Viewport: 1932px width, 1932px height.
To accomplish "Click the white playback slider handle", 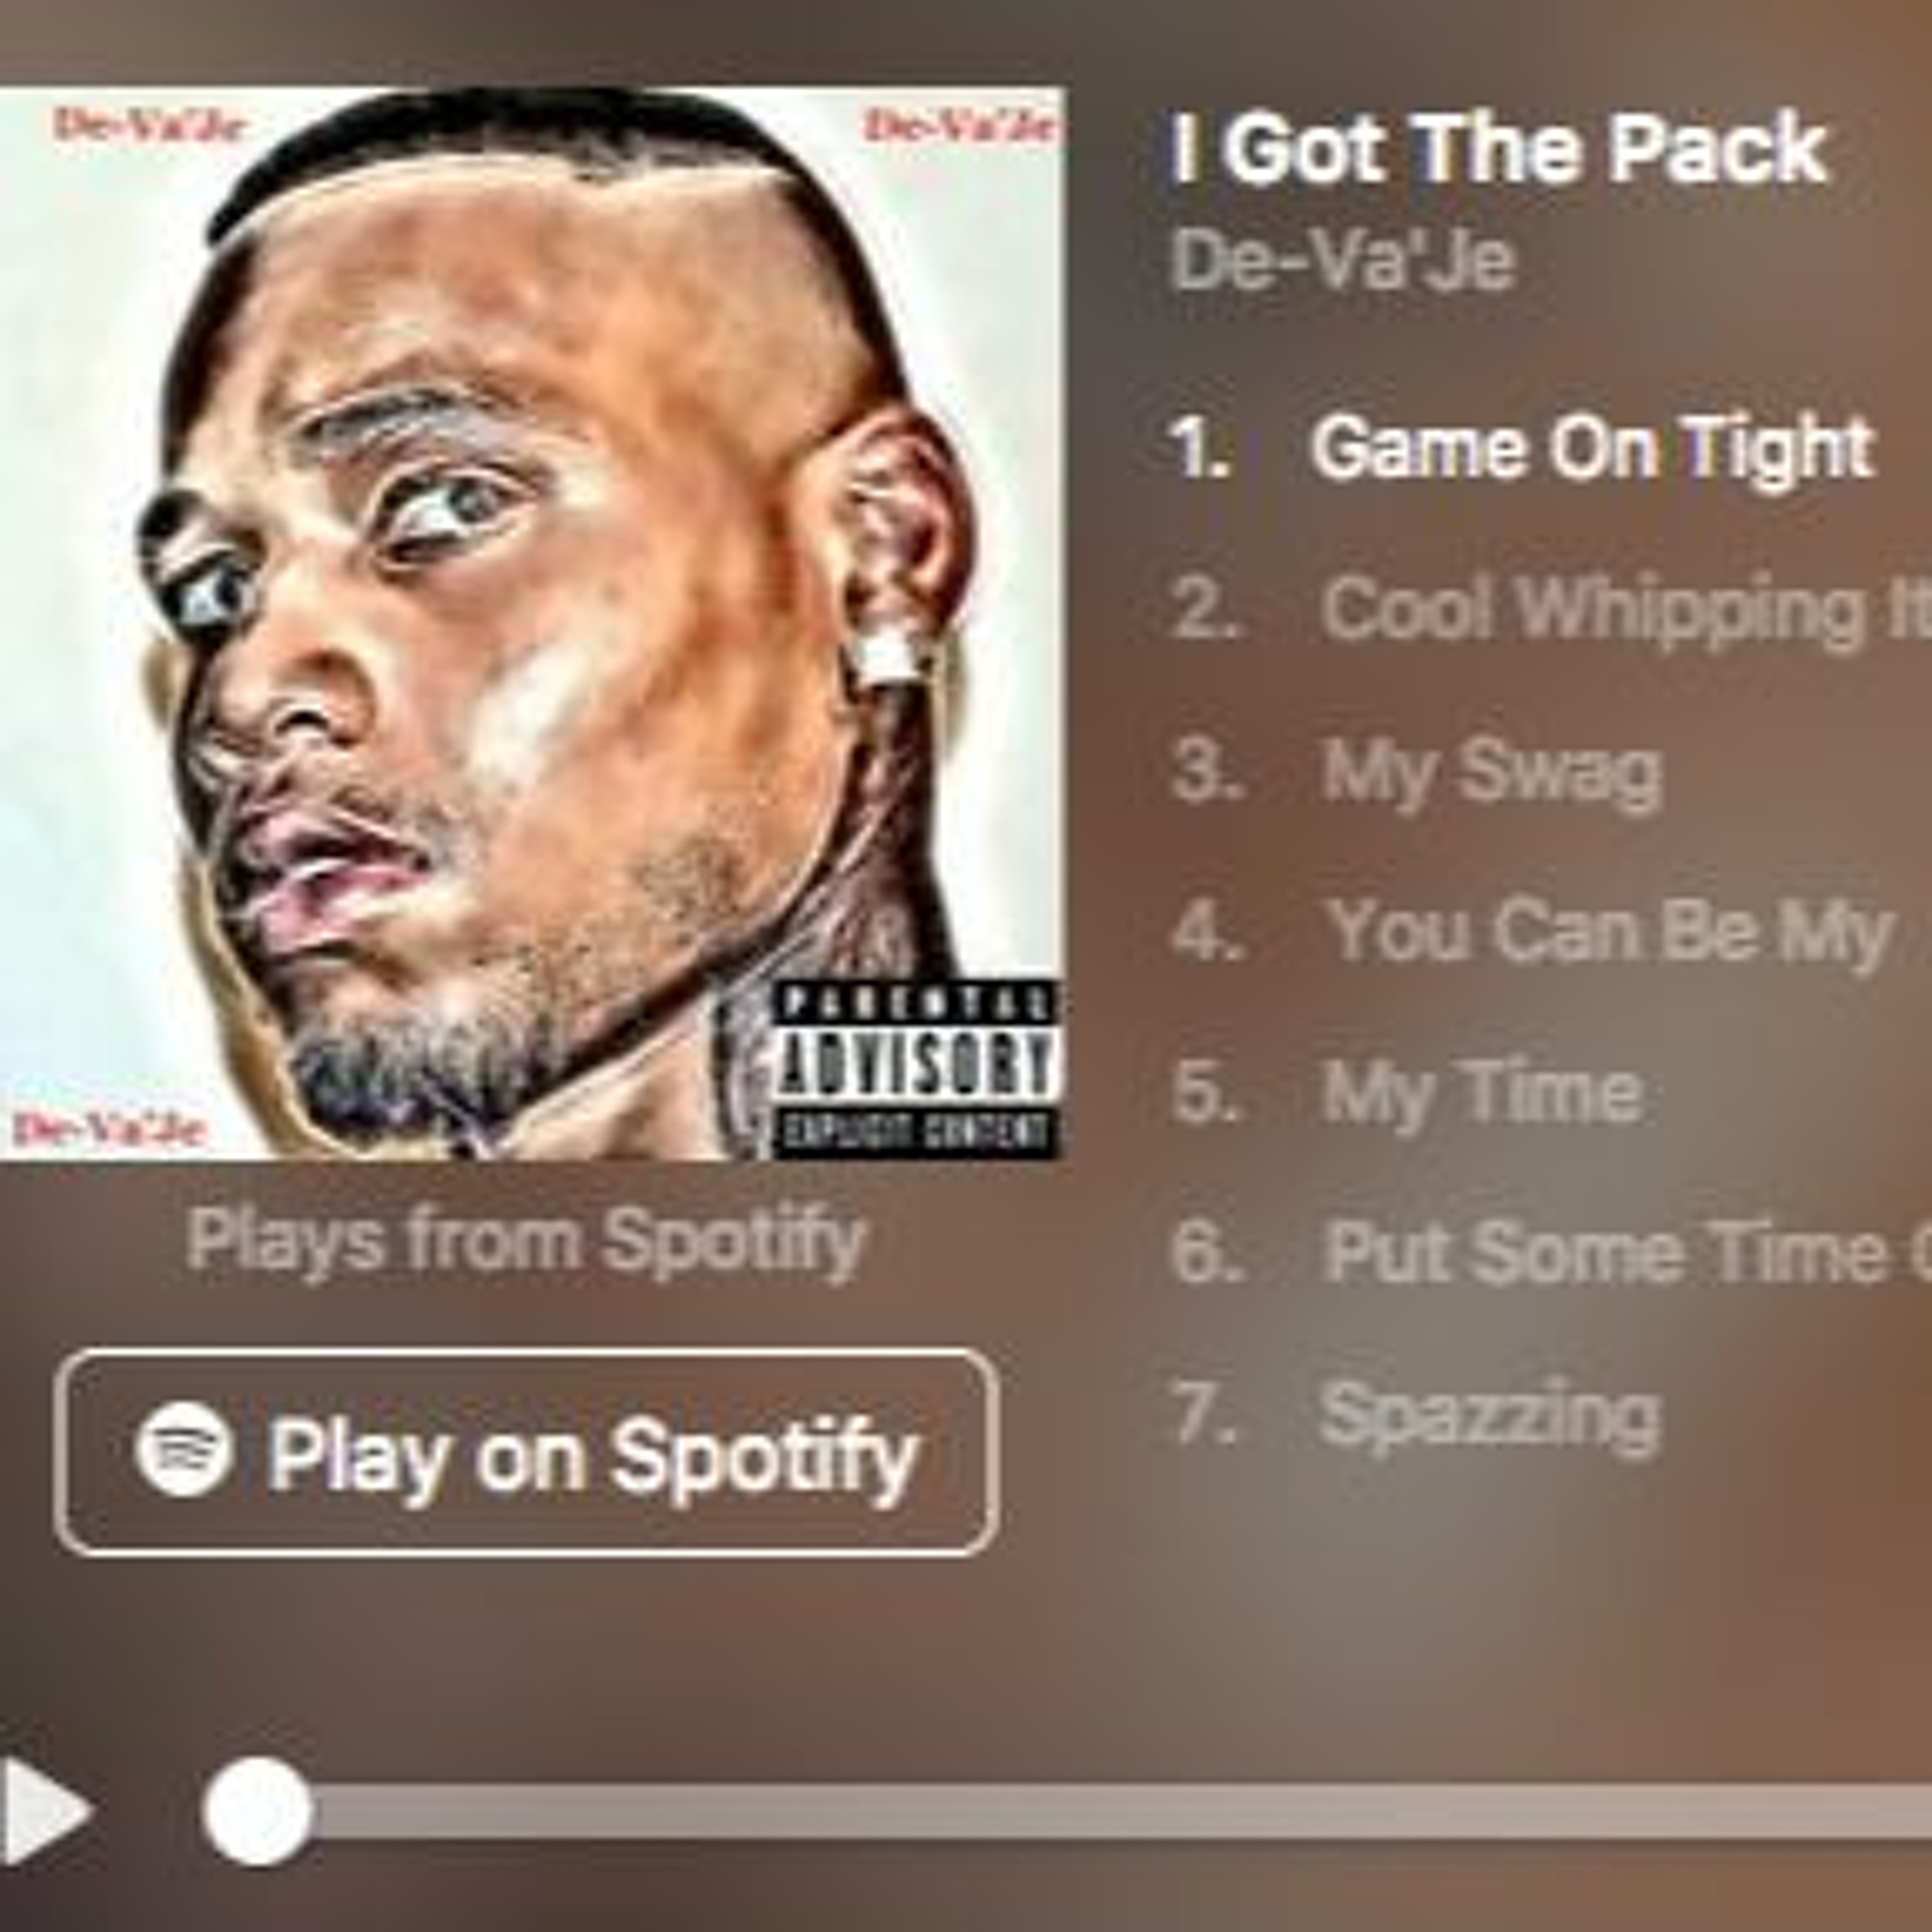I will pyautogui.click(x=257, y=1811).
